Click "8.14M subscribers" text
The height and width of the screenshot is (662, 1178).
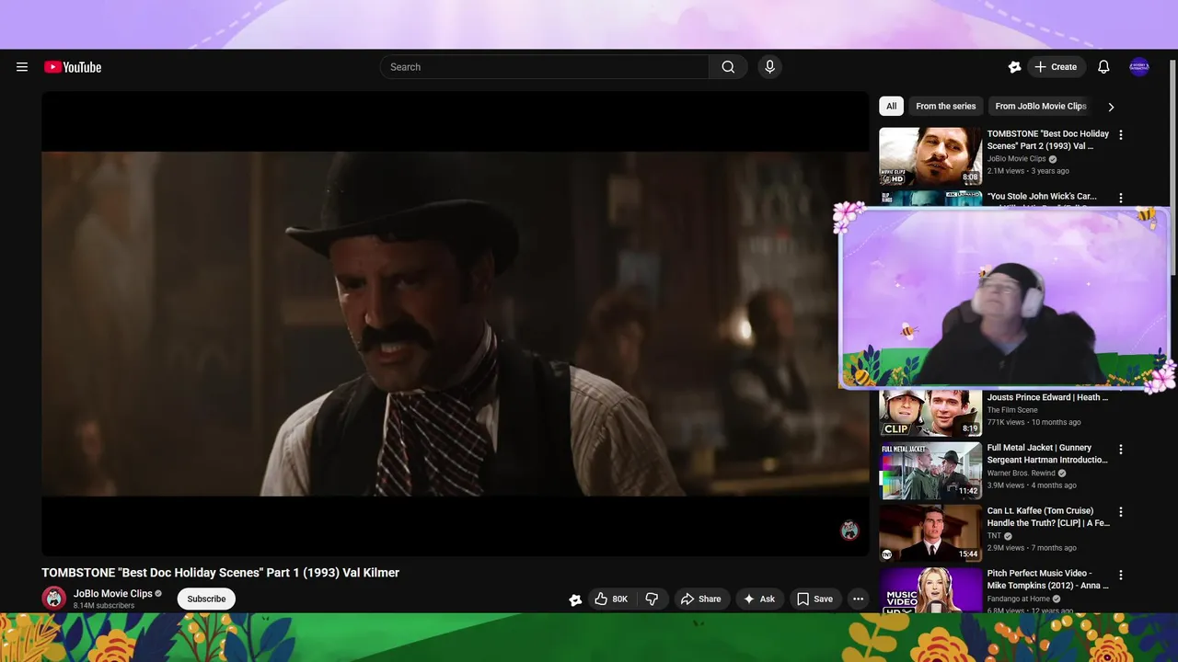tap(104, 606)
